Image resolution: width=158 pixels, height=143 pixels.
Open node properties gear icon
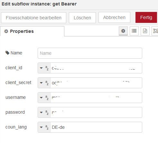pos(123,31)
